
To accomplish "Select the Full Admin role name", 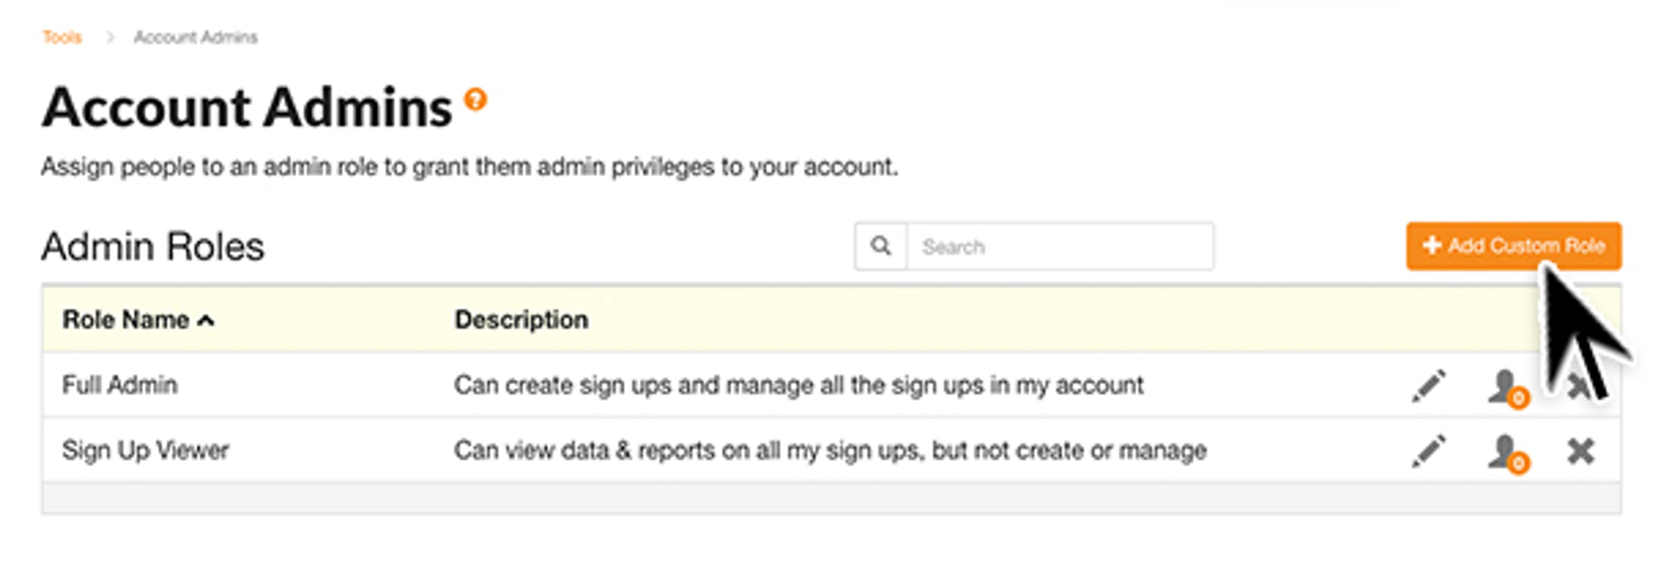I will click(120, 385).
